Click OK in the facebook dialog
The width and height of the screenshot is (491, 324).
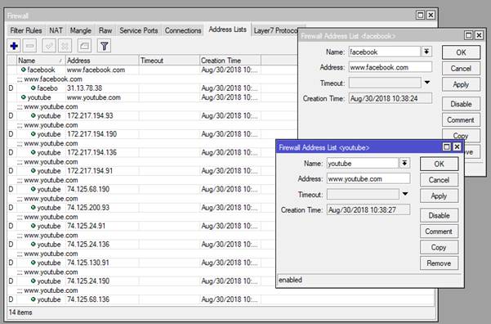point(461,52)
